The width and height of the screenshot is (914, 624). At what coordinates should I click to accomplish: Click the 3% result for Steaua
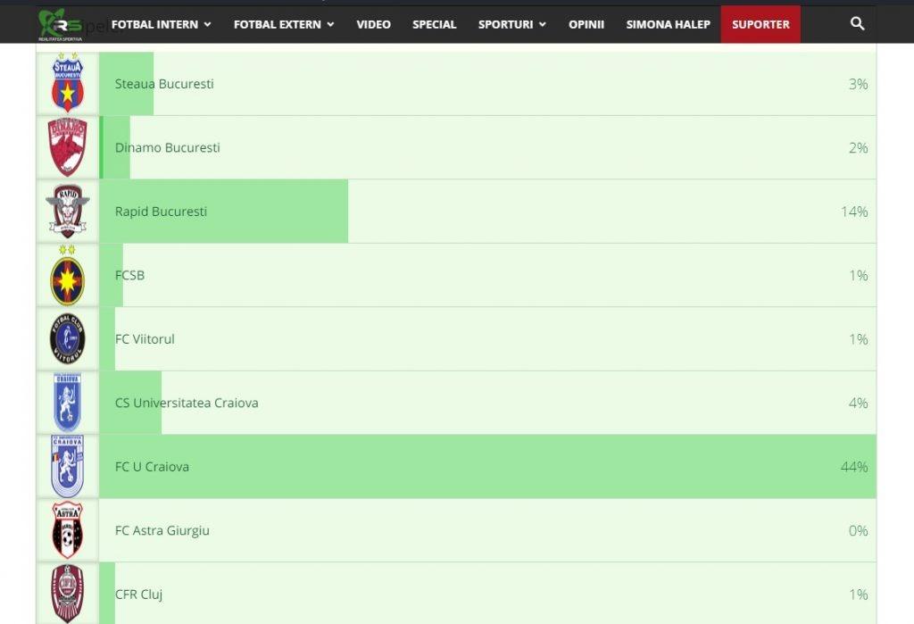pos(858,84)
